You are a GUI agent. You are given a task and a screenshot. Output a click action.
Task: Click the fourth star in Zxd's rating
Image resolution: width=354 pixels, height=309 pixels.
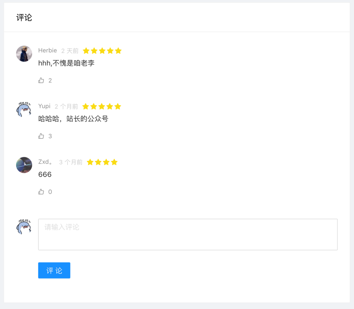tap(114, 162)
